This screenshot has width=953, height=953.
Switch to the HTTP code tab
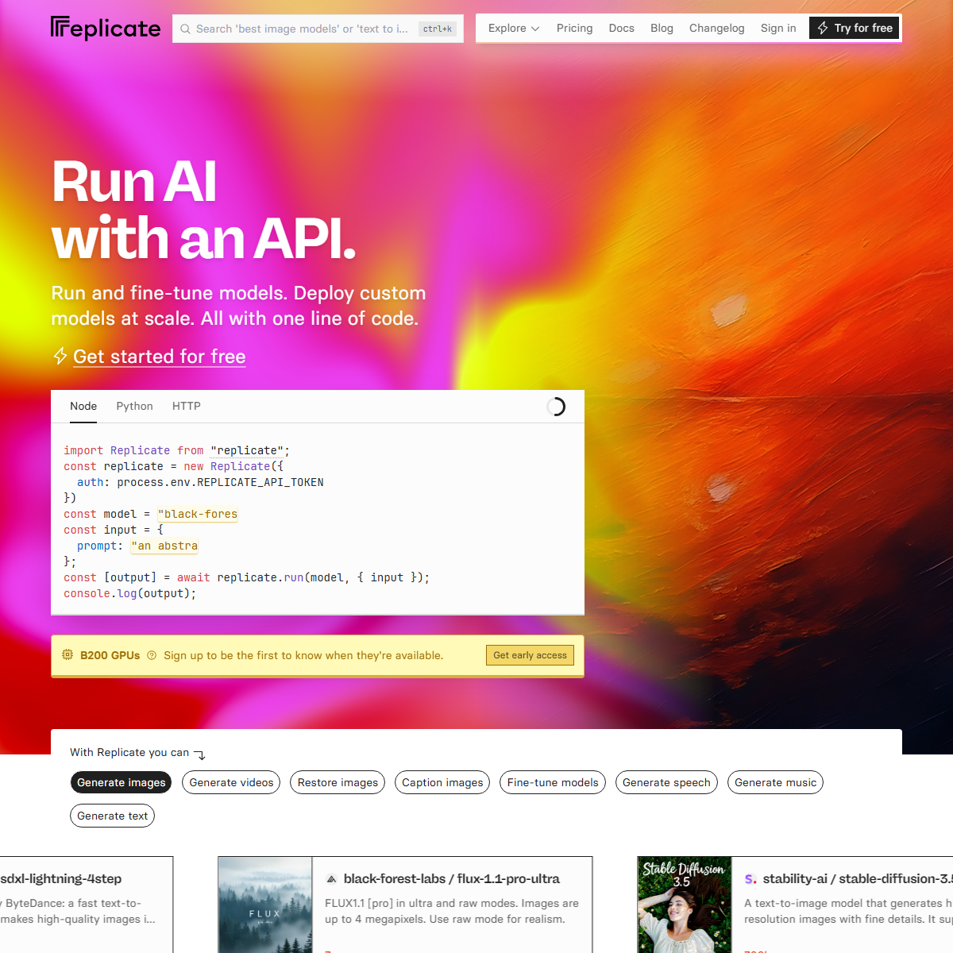(187, 406)
